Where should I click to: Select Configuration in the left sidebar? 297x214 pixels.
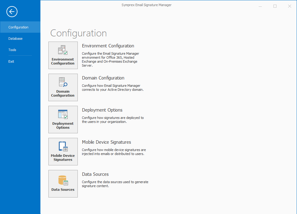18,27
